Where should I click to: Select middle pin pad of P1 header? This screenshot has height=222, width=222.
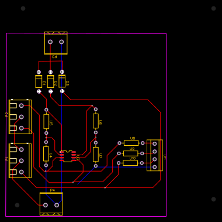click(x=22, y=160)
